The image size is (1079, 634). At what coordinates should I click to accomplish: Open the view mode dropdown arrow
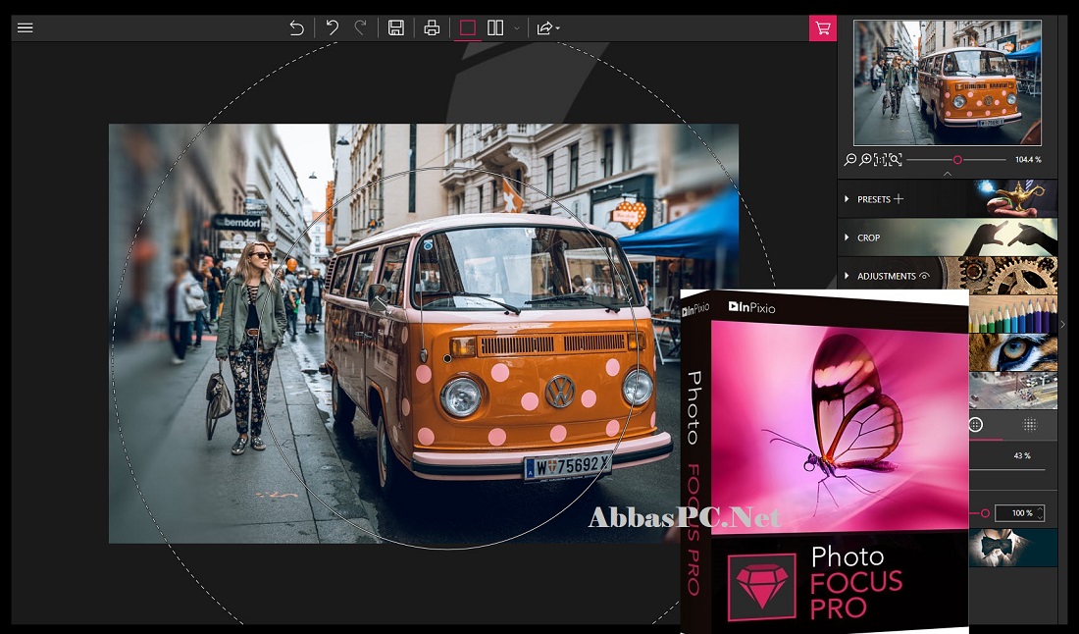click(517, 28)
